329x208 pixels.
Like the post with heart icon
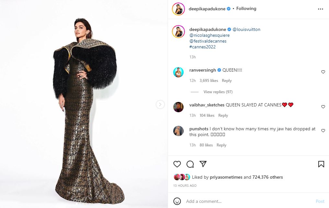point(177,164)
